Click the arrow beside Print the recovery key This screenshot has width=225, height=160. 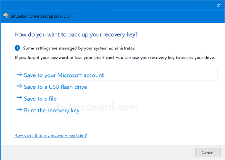19,110
